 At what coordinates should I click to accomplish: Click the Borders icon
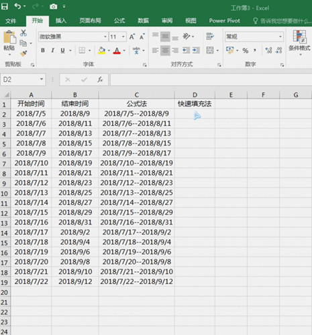coord(82,50)
